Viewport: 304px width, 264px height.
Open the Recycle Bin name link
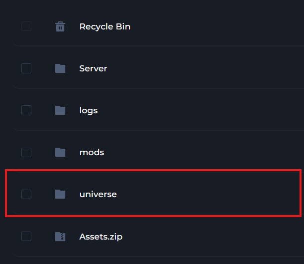coord(104,26)
